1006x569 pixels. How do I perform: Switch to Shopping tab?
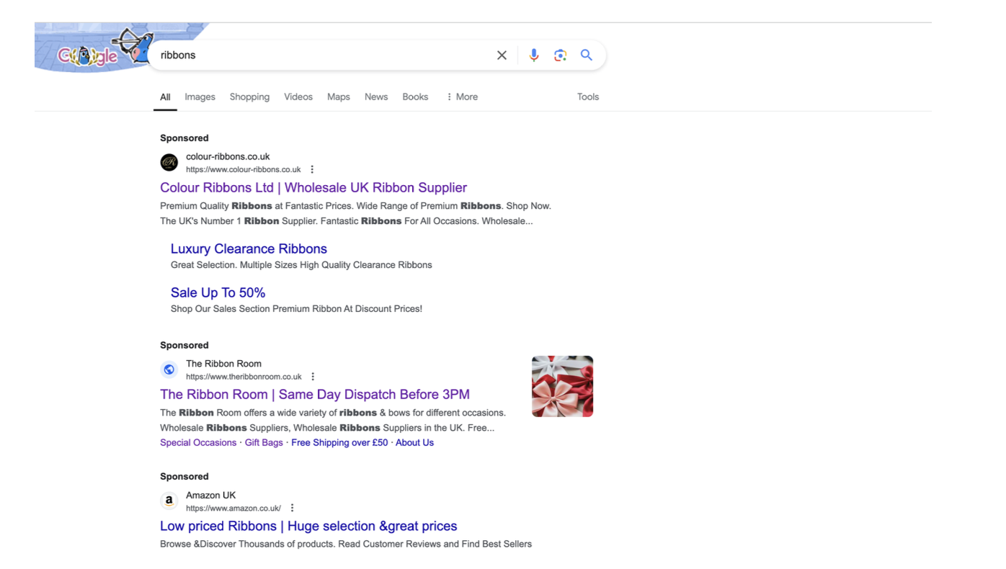(249, 97)
